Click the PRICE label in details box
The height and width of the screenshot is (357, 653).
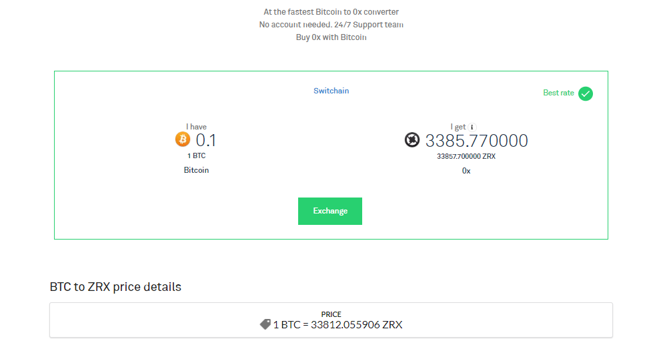click(x=331, y=314)
